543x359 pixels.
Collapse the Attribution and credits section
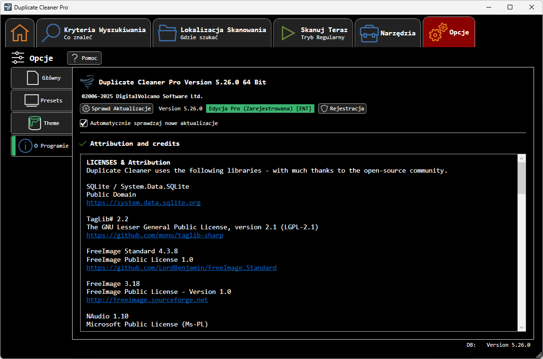83,143
